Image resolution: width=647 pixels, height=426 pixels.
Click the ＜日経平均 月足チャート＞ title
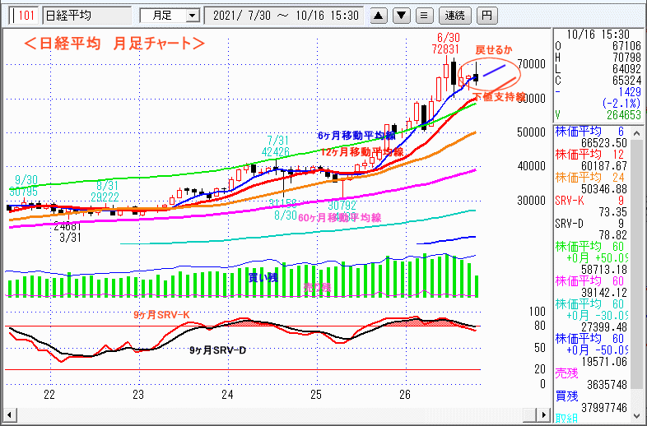pyautogui.click(x=114, y=44)
